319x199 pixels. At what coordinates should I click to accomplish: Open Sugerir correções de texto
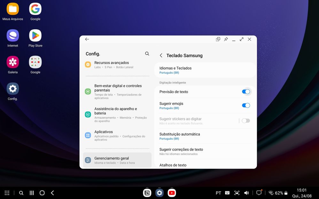click(x=205, y=151)
